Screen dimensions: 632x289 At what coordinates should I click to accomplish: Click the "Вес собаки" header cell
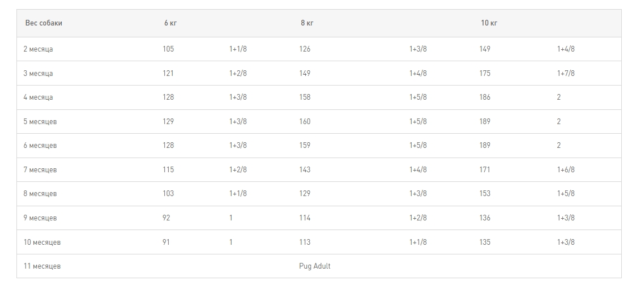(x=44, y=23)
